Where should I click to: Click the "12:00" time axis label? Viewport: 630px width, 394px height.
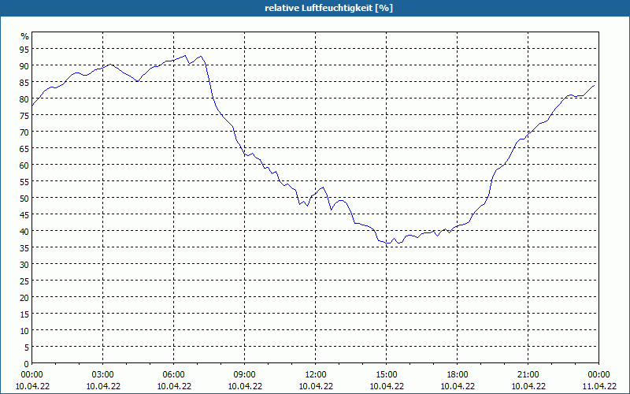[x=316, y=375]
